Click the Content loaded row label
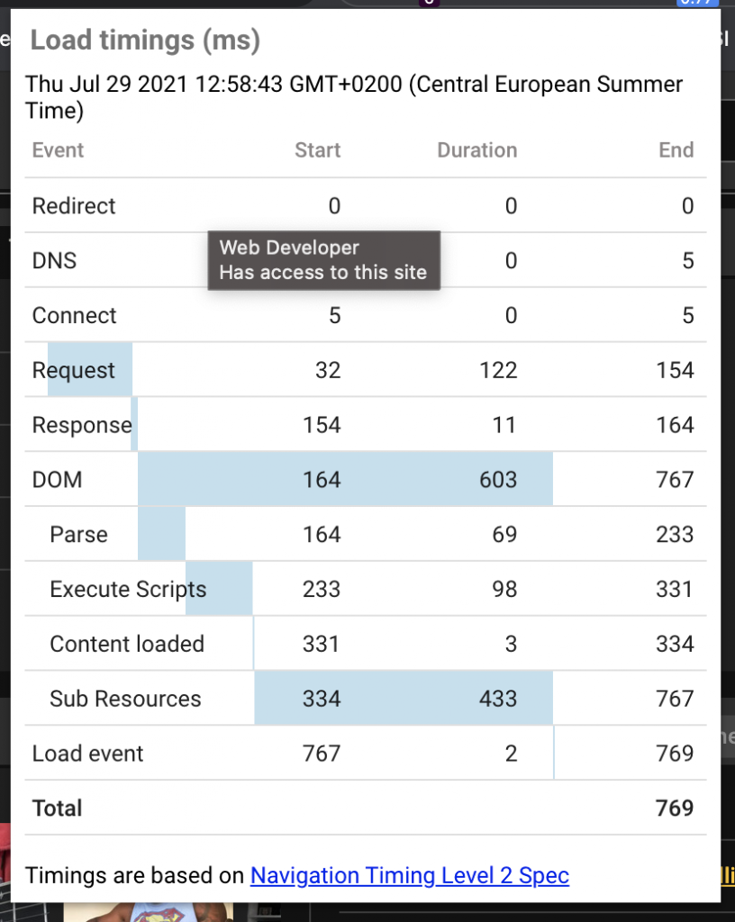The width and height of the screenshot is (735, 922). click(x=127, y=644)
